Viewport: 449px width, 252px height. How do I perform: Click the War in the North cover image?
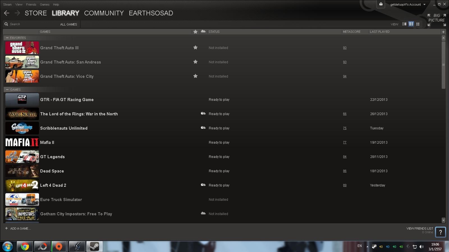22,114
